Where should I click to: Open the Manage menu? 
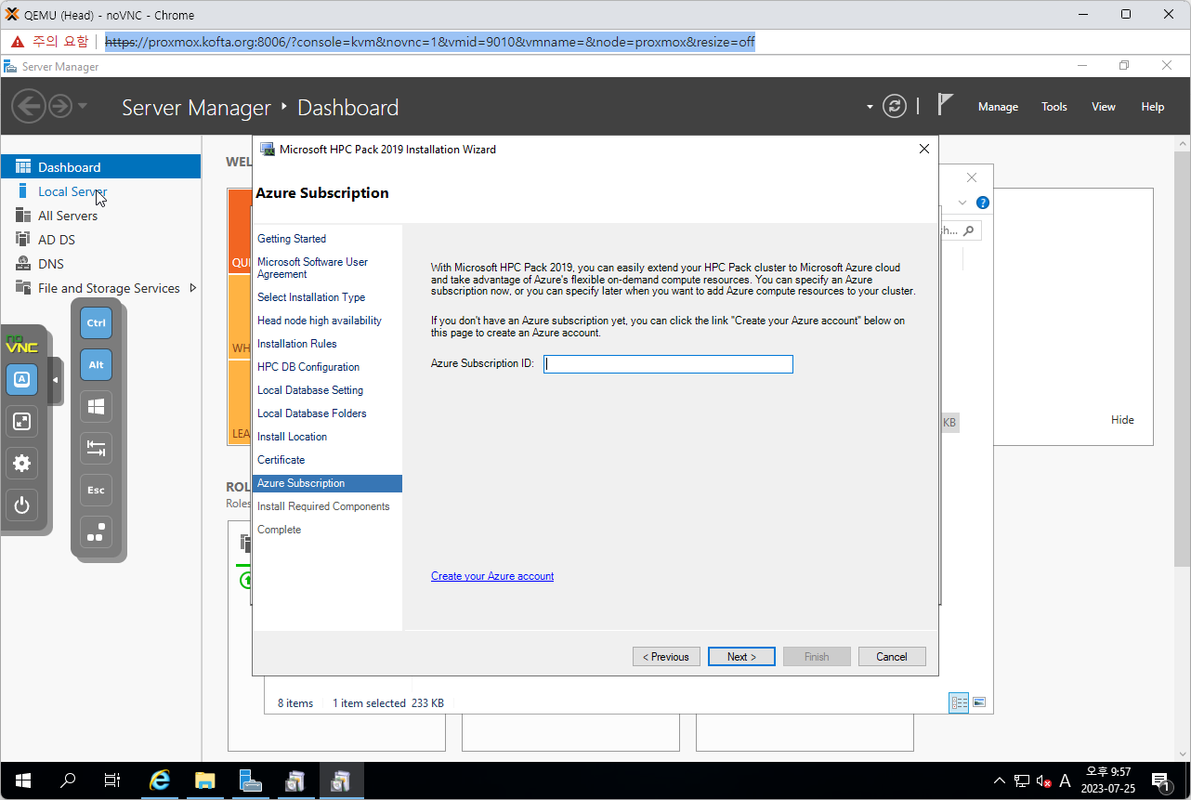click(x=998, y=107)
